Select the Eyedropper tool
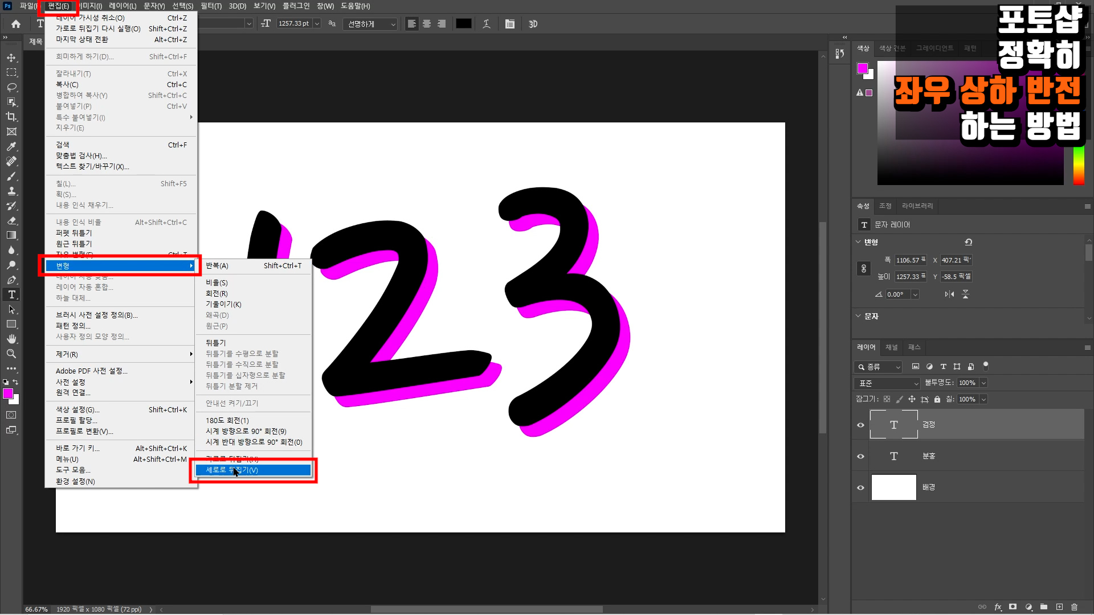 click(x=11, y=146)
